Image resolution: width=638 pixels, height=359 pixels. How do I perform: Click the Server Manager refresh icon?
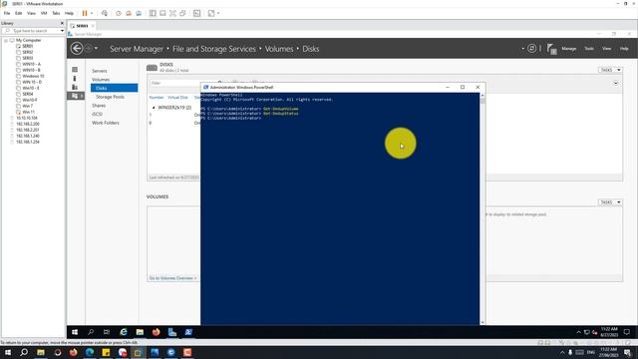click(x=531, y=49)
